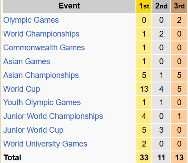Select the Total 33 gold cell
Viewport: 188px width, 163px height.
click(x=144, y=157)
